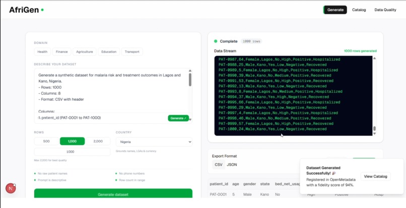Open the Generate tab
This screenshot has height=208, width=406.
(335, 10)
